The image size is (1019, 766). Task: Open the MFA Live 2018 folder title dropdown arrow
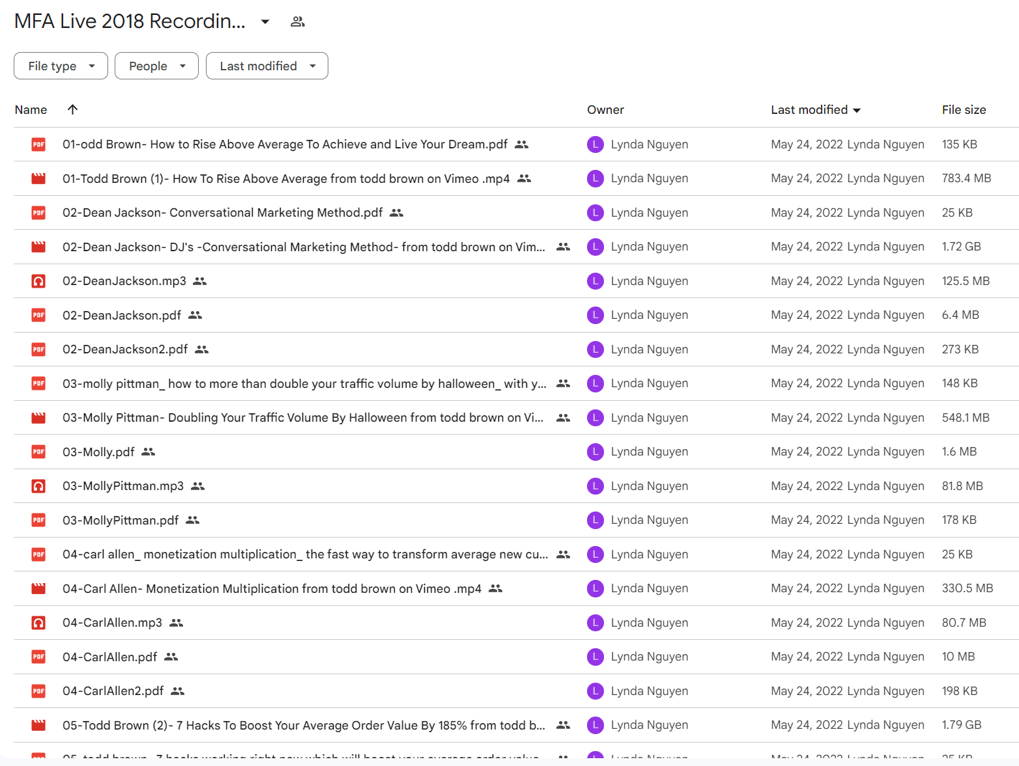[265, 21]
